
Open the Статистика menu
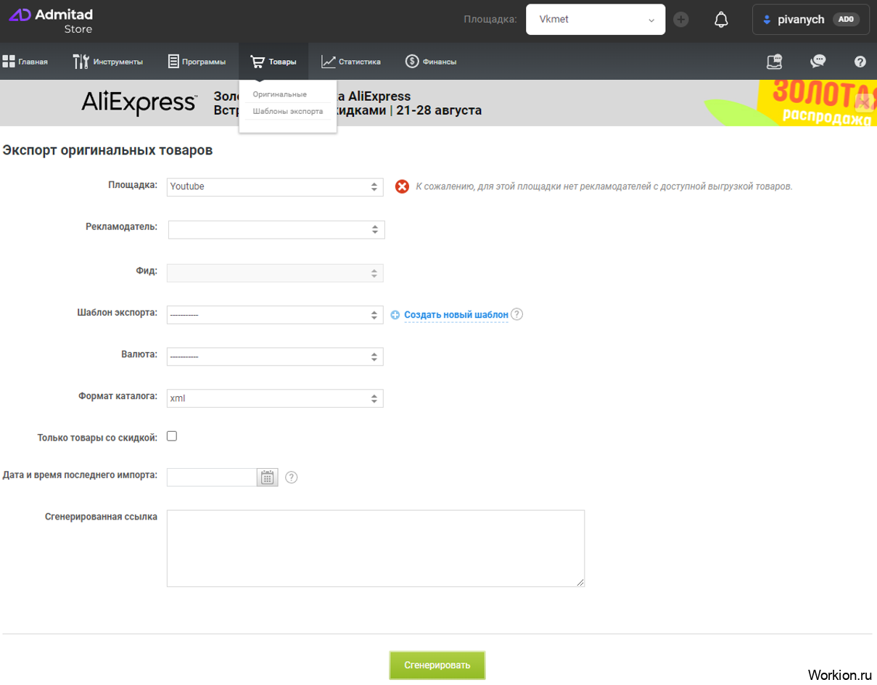point(351,62)
